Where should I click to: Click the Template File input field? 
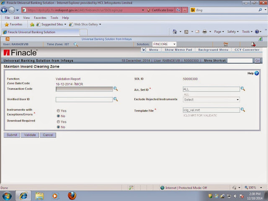[x=211, y=110]
